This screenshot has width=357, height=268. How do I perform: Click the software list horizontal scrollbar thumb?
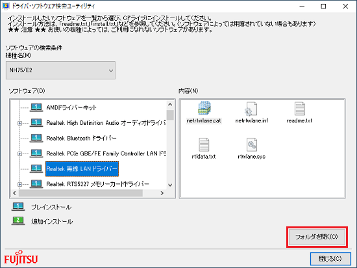81,193
